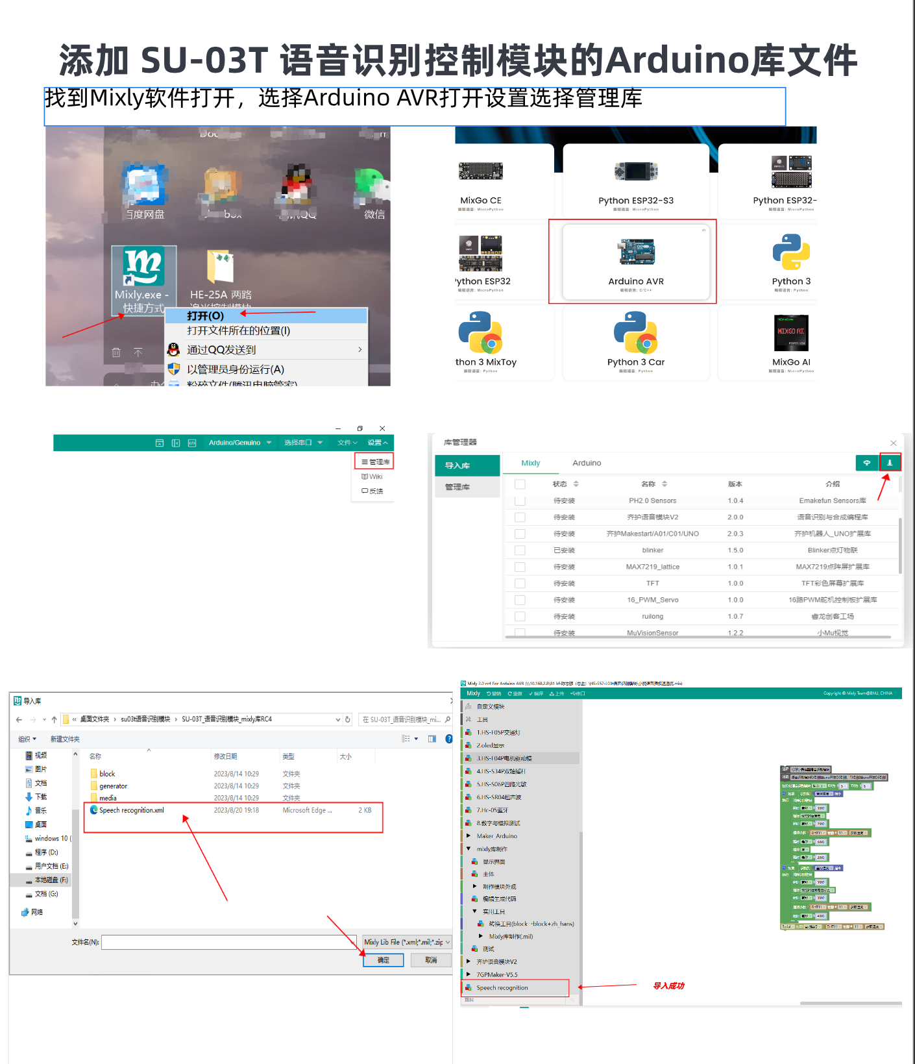Click the 文件名 input field
Image resolution: width=915 pixels, height=1064 pixels.
228,942
